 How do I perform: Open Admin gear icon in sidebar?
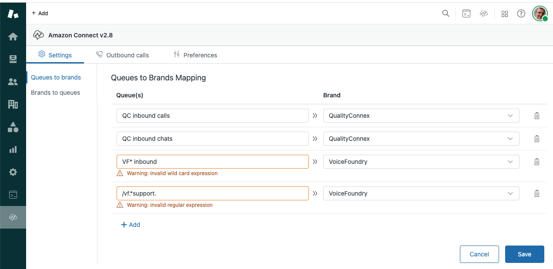[x=13, y=172]
